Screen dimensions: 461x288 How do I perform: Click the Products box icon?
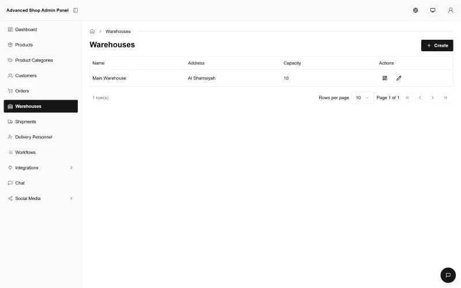[x=10, y=45]
